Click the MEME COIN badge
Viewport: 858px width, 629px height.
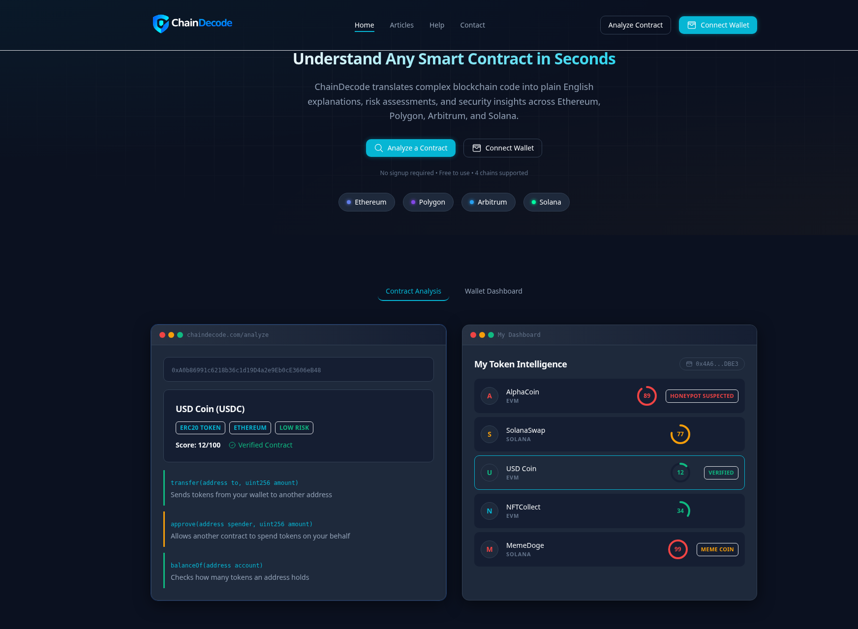pos(717,549)
